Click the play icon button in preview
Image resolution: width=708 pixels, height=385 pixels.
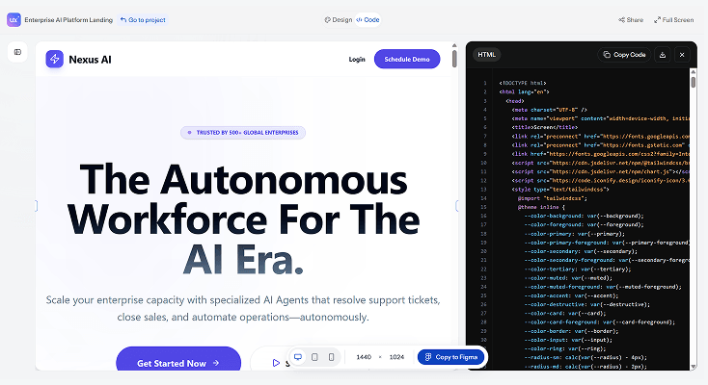[276, 363]
